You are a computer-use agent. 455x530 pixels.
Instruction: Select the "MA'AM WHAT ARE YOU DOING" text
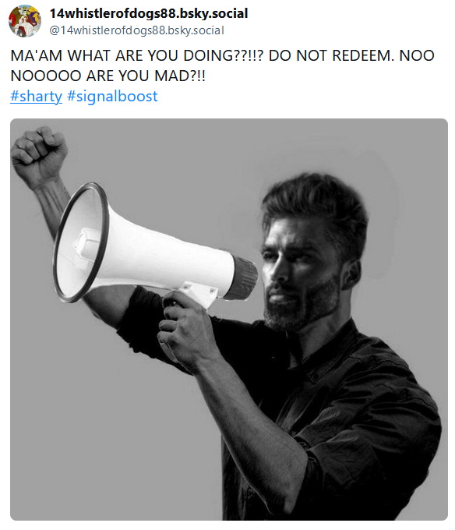tap(122, 55)
